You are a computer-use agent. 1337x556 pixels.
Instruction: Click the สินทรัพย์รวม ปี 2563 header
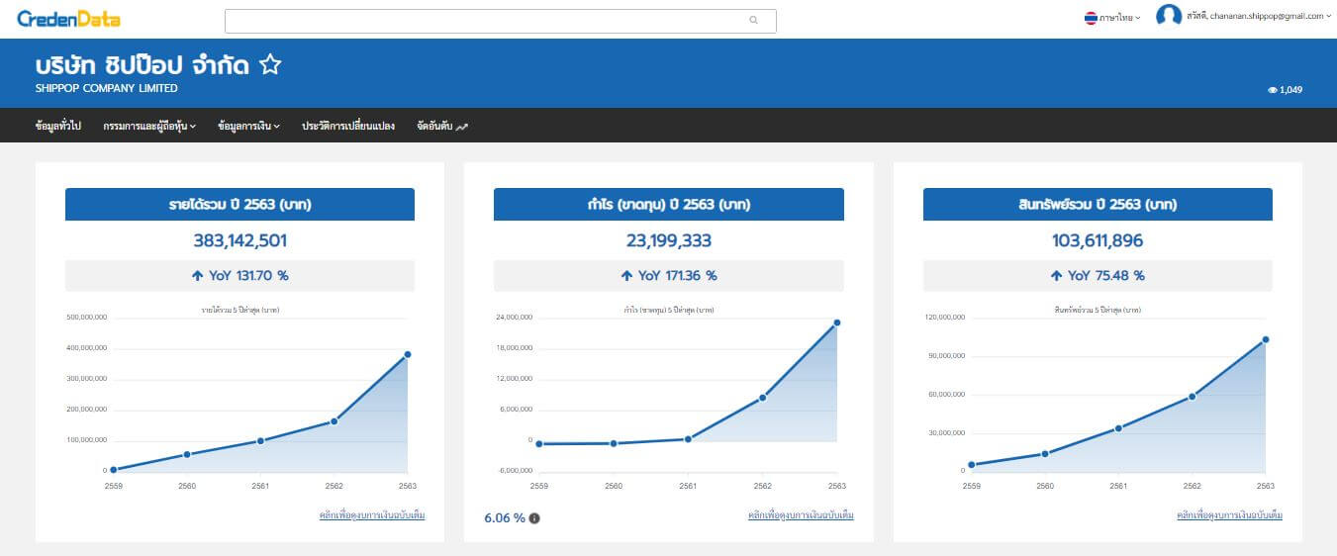(1098, 205)
